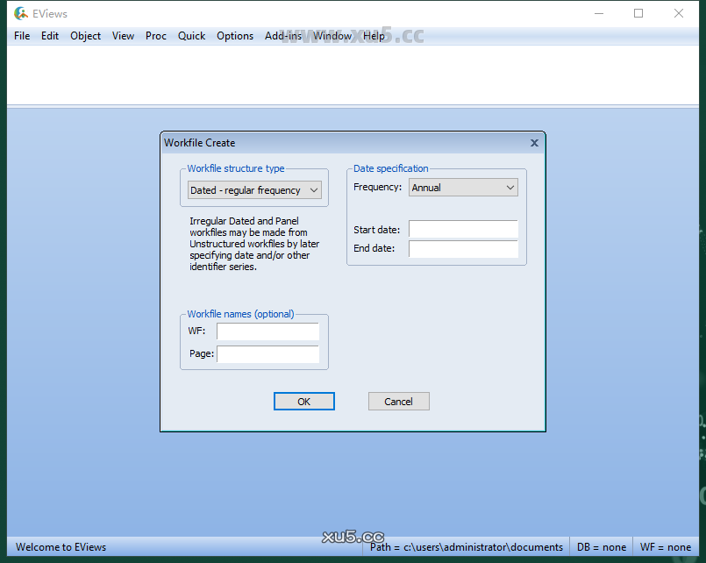Open the Workfile structure type dropdown
706x563 pixels.
pos(254,190)
